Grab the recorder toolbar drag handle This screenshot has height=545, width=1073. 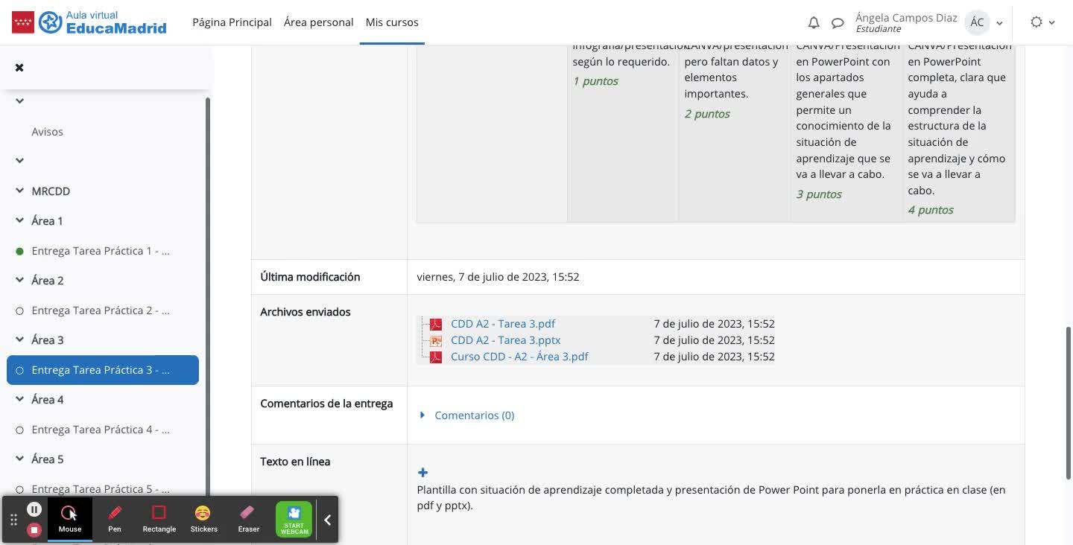[x=13, y=520]
